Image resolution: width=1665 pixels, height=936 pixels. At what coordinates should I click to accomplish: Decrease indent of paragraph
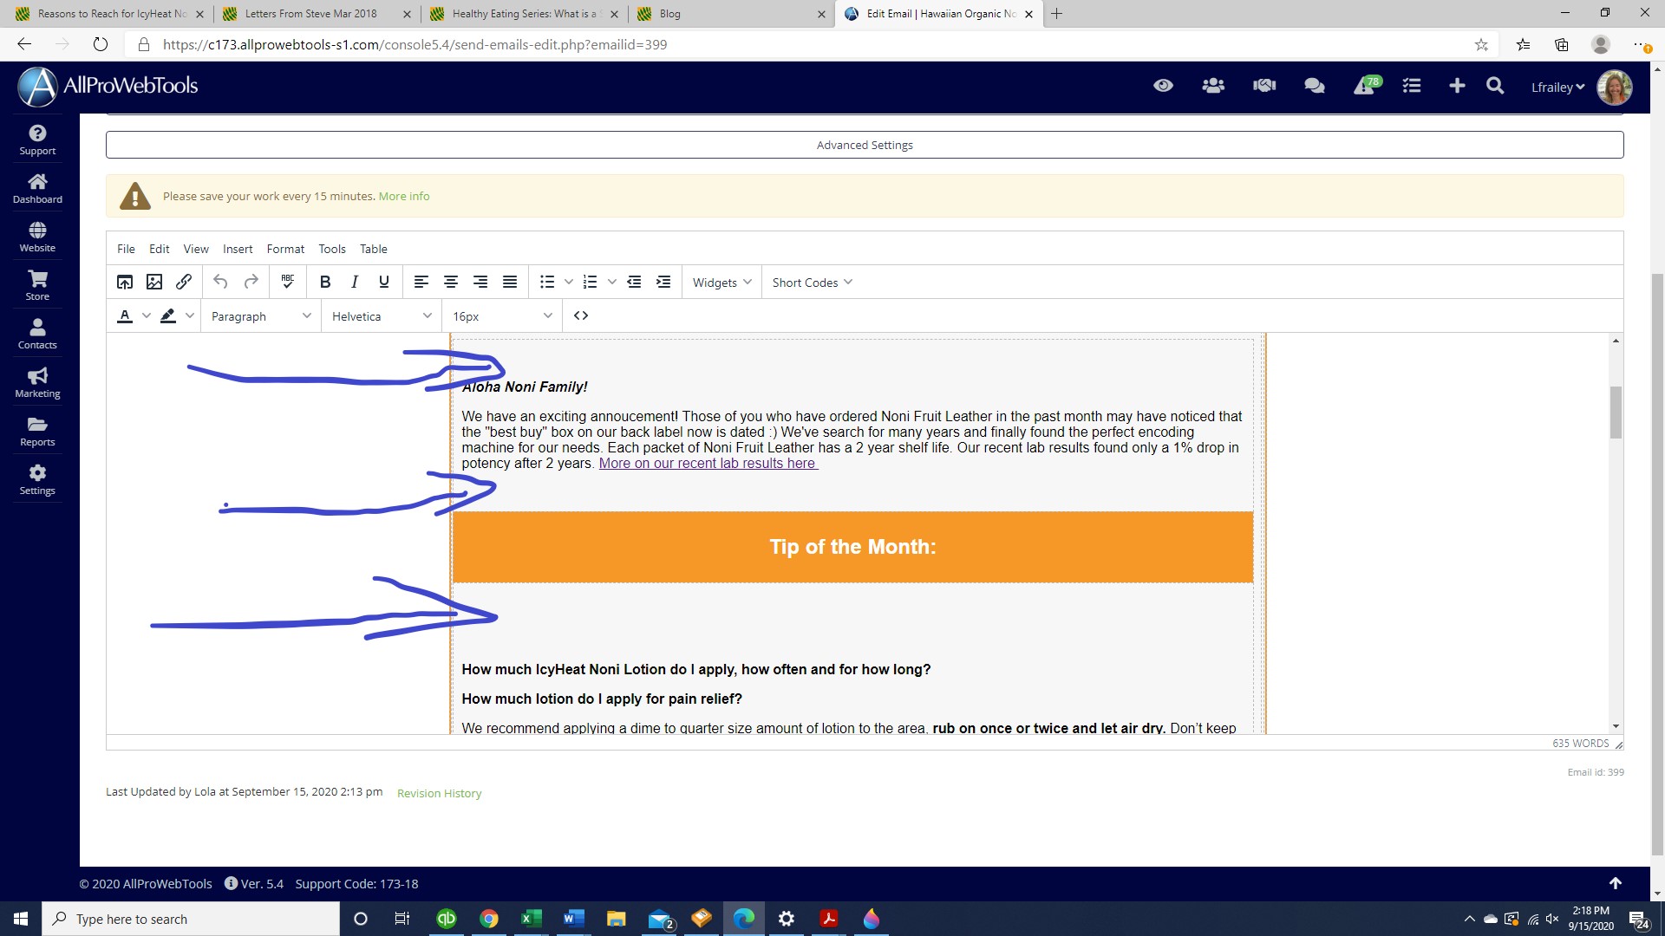pos(634,282)
